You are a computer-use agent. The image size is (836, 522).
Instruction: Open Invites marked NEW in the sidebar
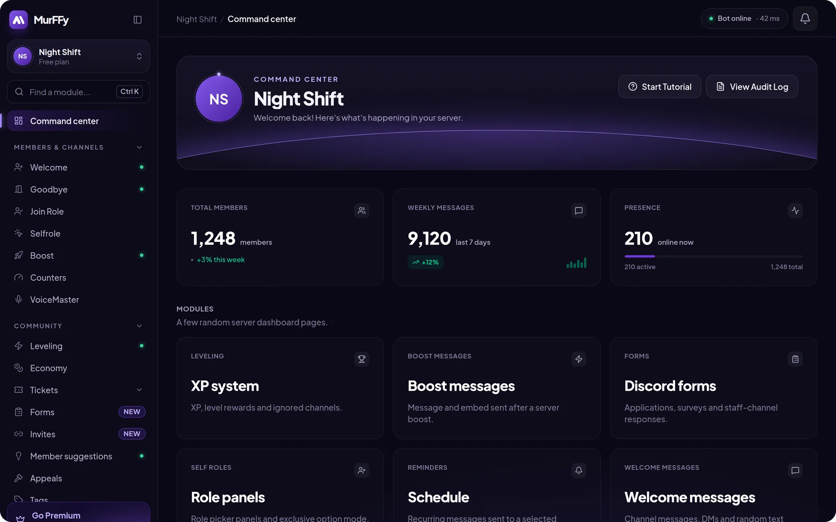[x=78, y=434]
